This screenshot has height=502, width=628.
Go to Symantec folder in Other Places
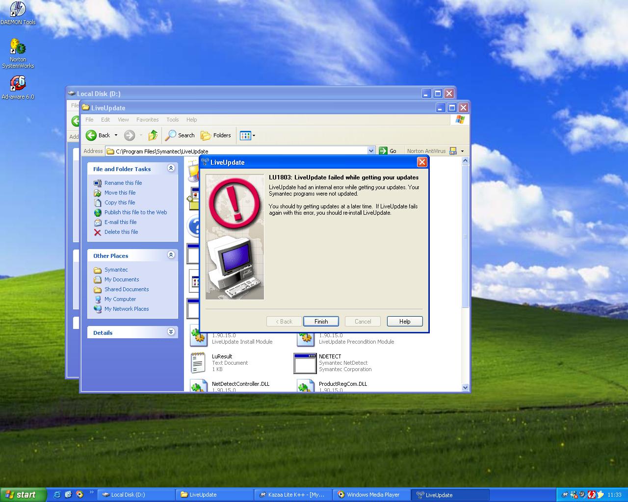pos(116,270)
